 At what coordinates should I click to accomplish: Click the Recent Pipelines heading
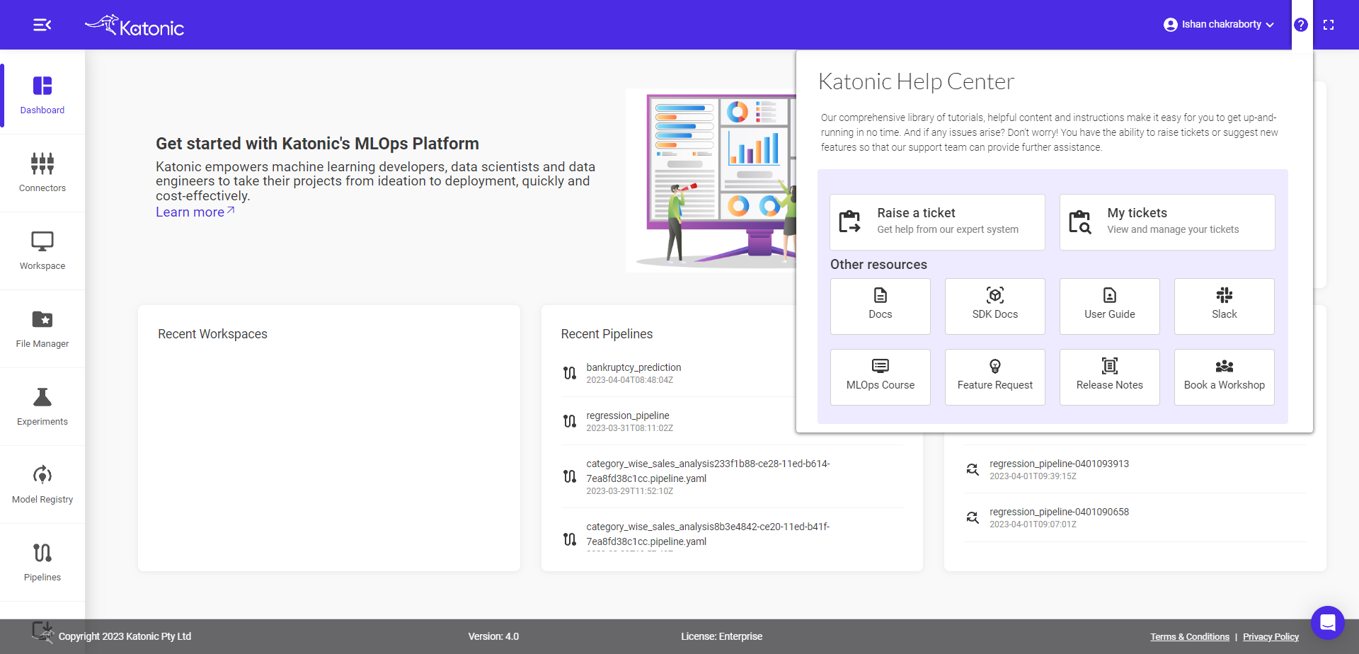pyautogui.click(x=607, y=334)
